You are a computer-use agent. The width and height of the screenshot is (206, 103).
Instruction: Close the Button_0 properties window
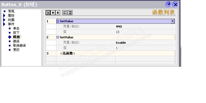tap(175, 5)
